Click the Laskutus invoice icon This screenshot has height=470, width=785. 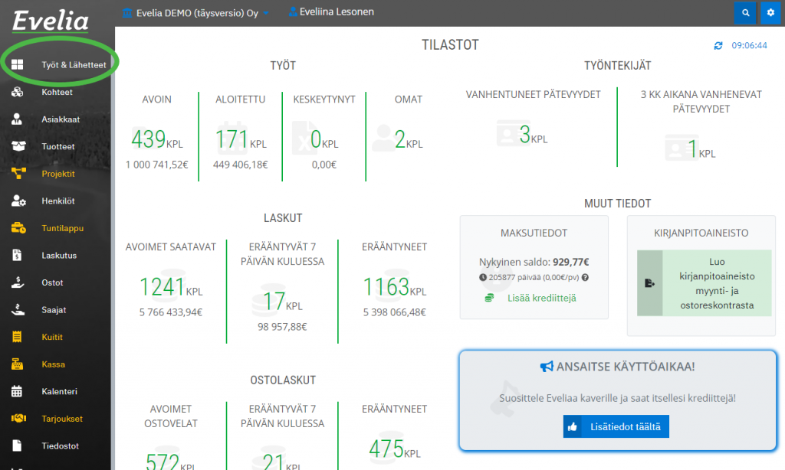17,255
